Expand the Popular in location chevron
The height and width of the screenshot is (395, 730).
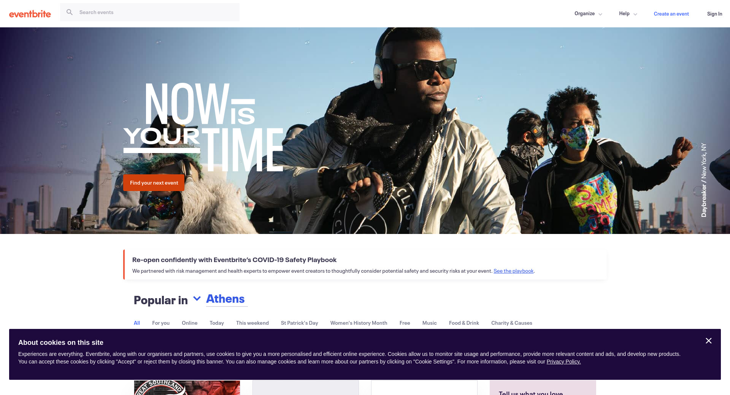pos(197,299)
